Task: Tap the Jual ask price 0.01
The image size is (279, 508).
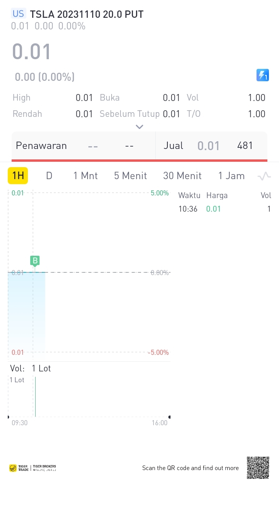Action: pos(208,146)
